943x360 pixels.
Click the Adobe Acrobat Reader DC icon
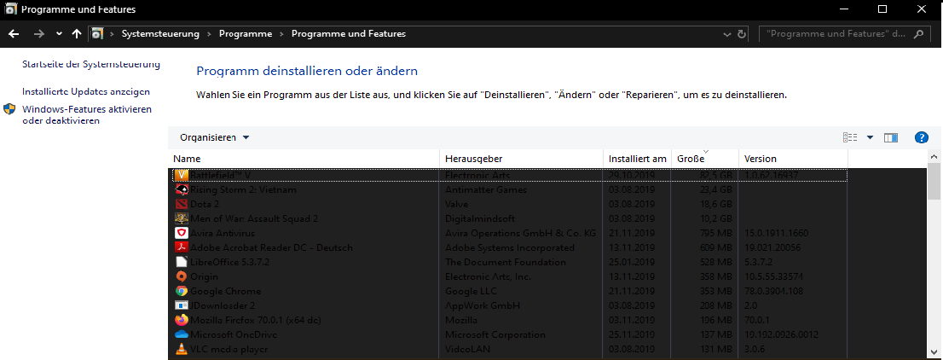(x=181, y=247)
